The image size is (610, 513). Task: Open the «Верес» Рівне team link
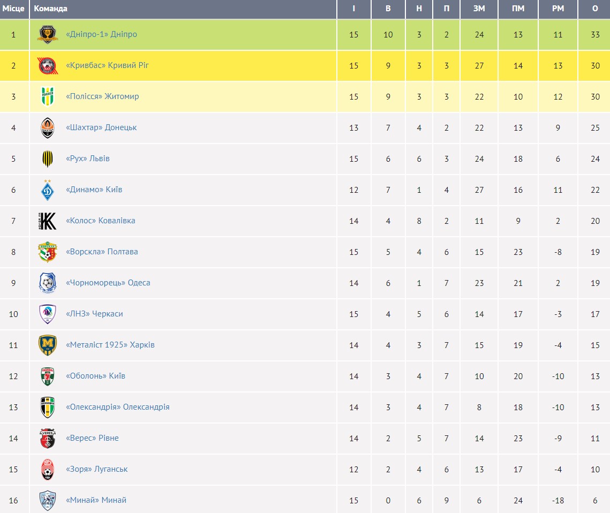(x=92, y=438)
